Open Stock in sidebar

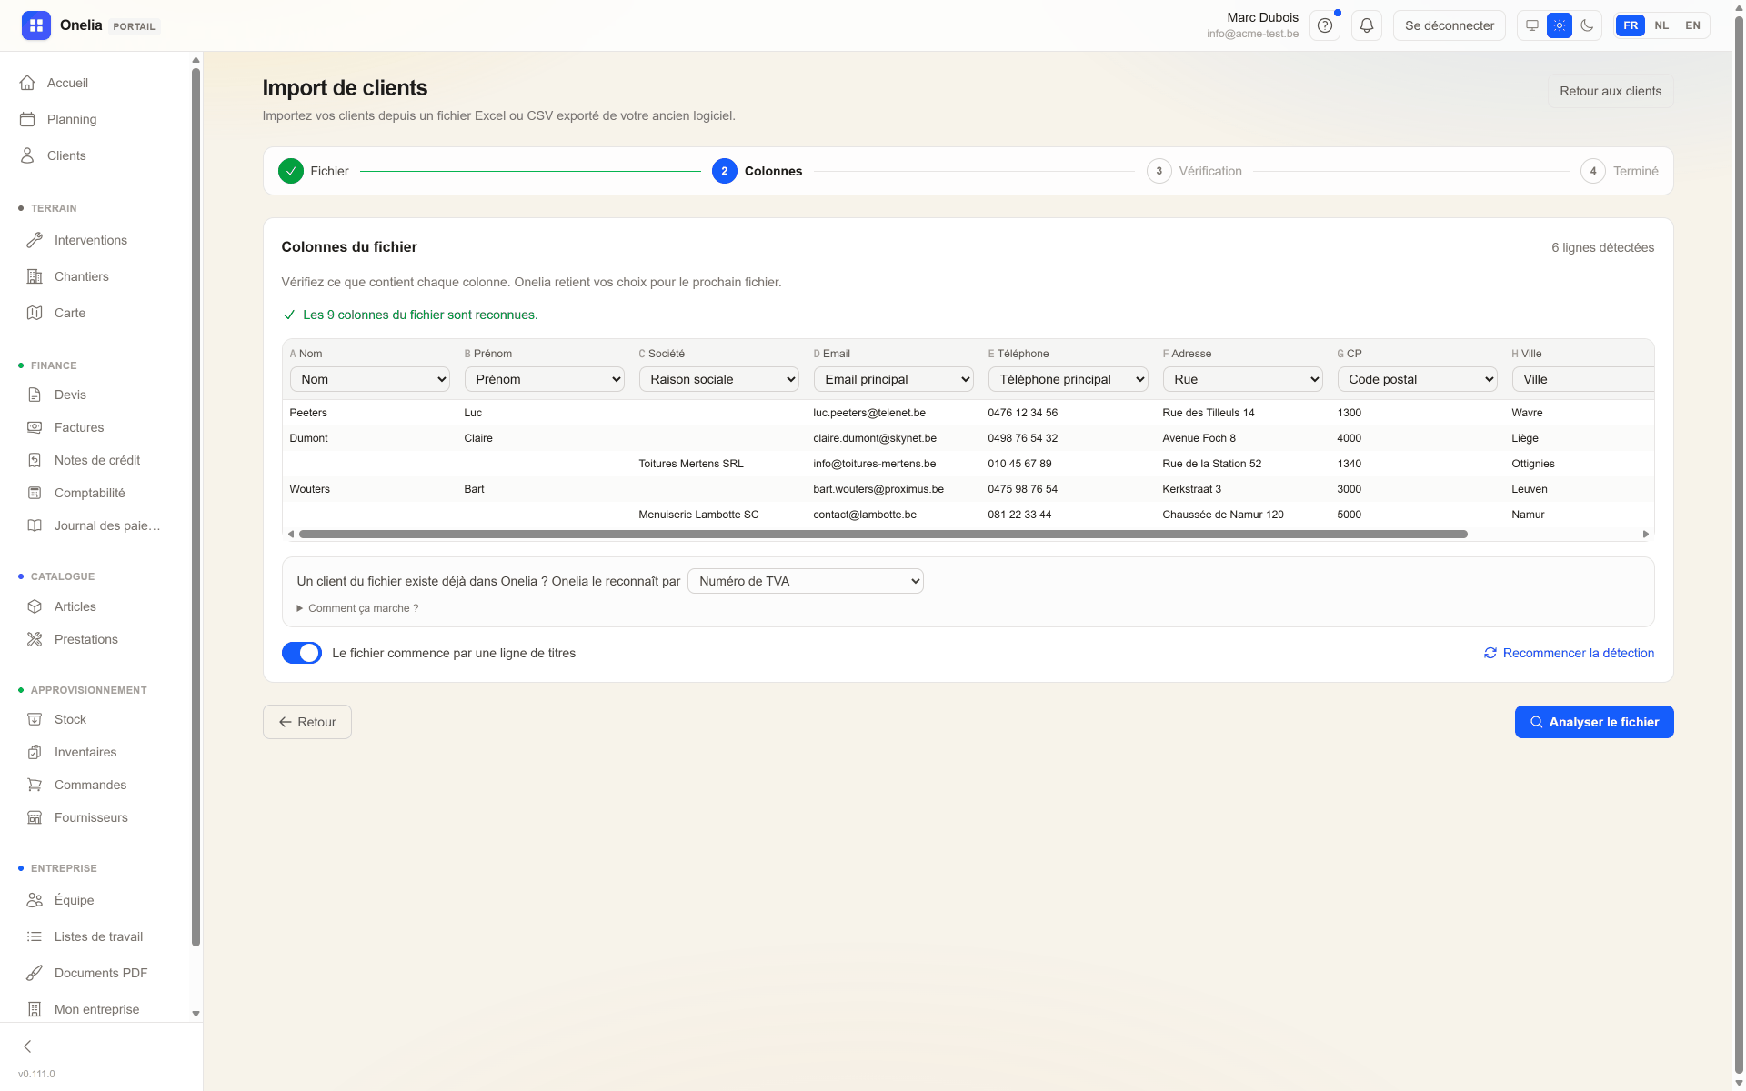click(x=99, y=719)
